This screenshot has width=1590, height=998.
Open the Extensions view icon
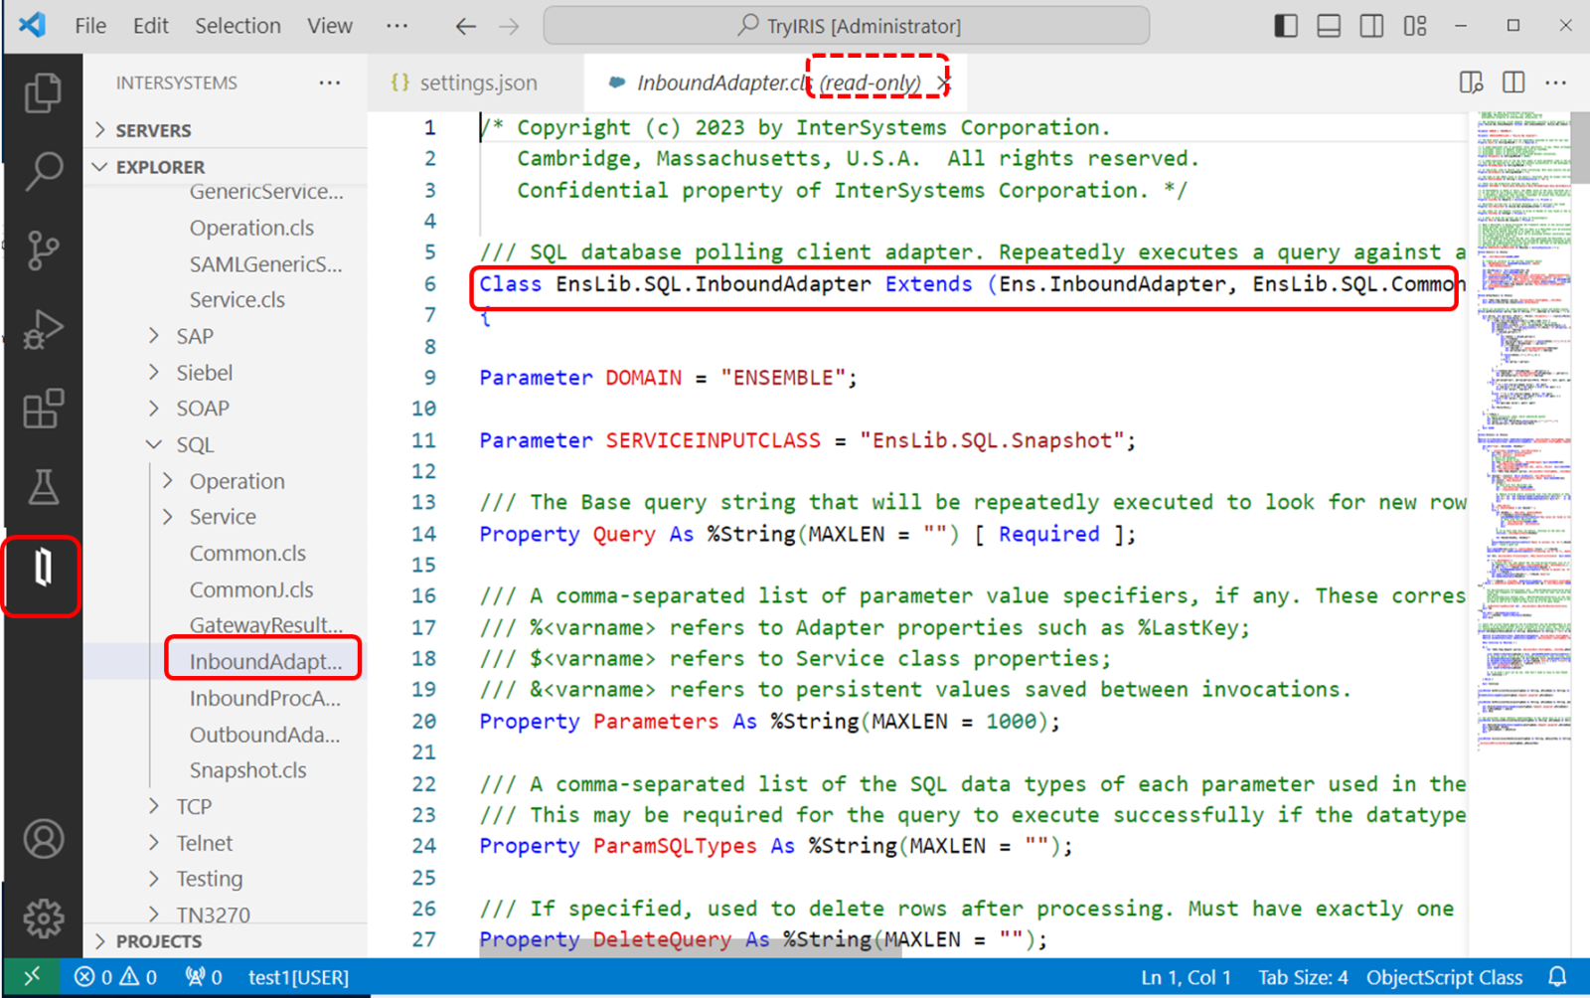(43, 409)
